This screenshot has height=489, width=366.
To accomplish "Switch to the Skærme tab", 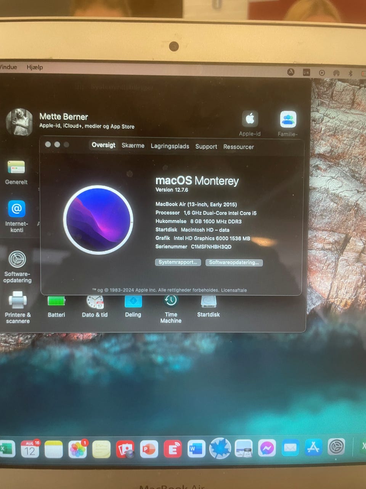I will pyautogui.click(x=133, y=146).
